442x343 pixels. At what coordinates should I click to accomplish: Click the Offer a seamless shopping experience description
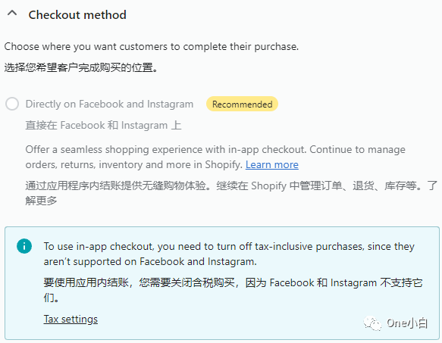[215, 157]
